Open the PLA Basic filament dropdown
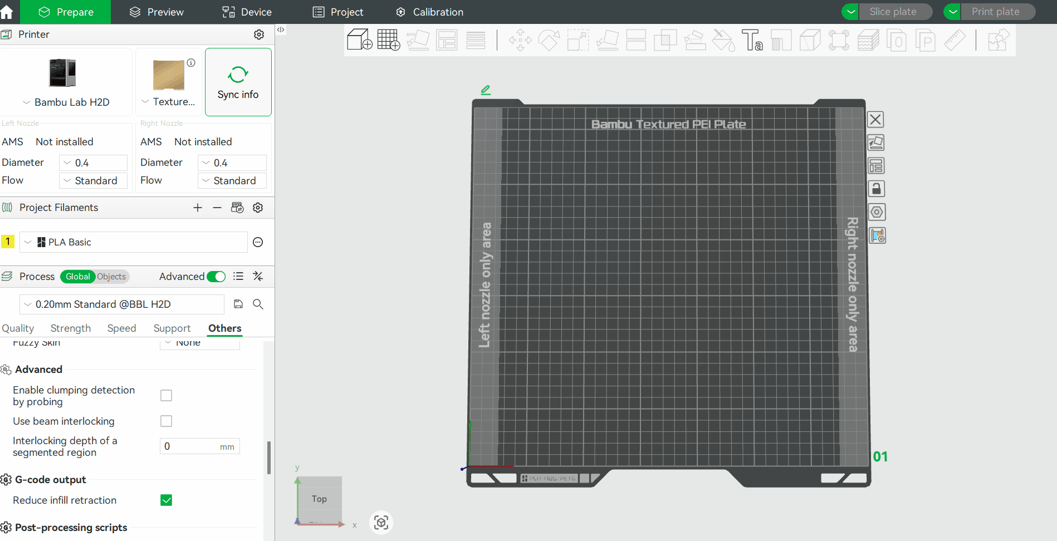 click(134, 242)
